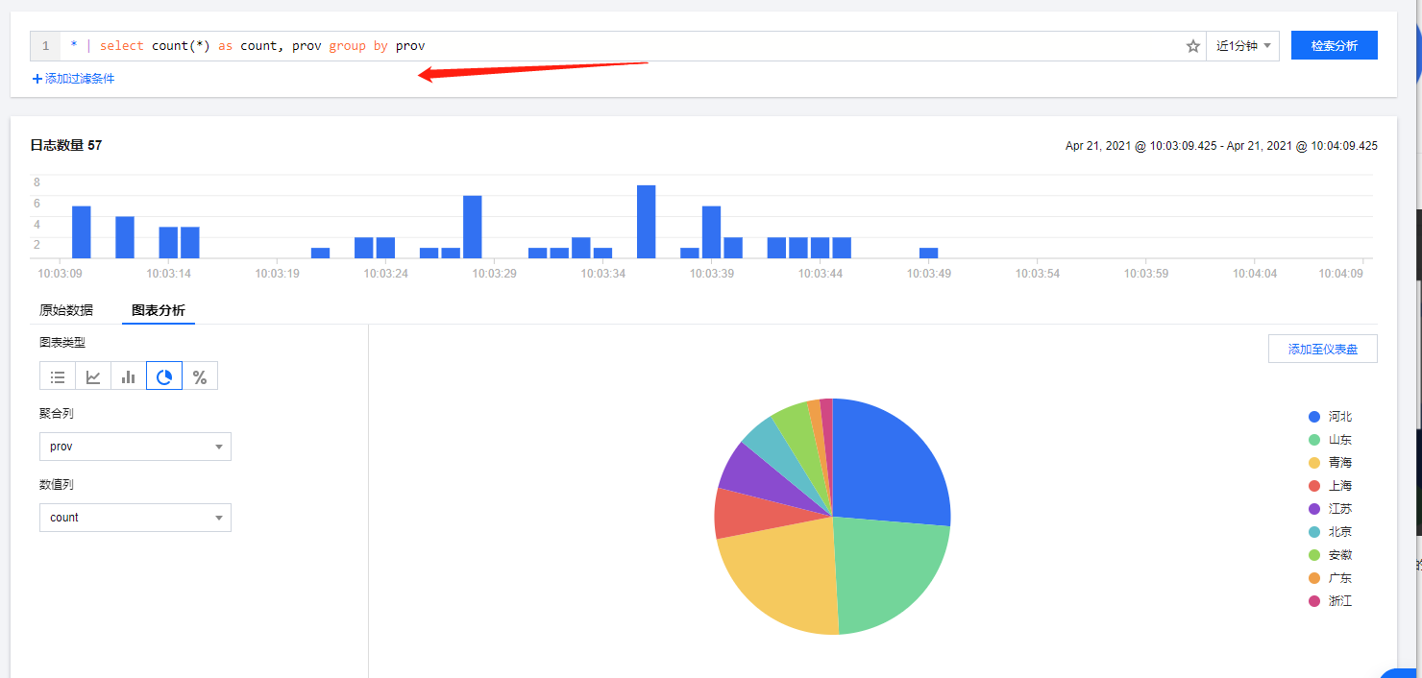1422x678 pixels.
Task: Toggle 河北 legend entry
Action: click(1331, 417)
